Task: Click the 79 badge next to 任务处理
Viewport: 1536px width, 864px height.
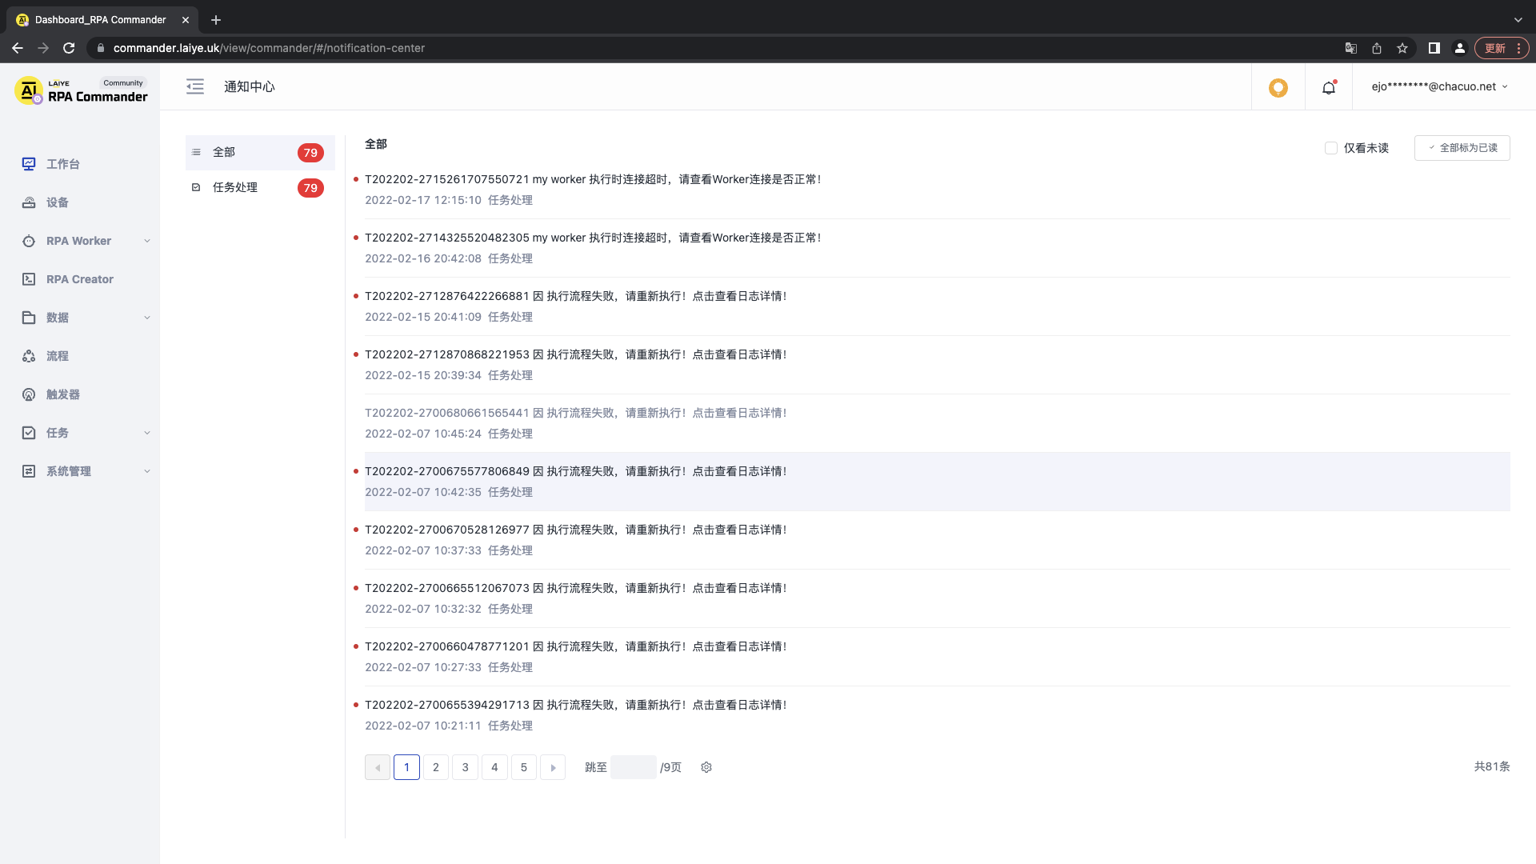Action: [x=310, y=188]
